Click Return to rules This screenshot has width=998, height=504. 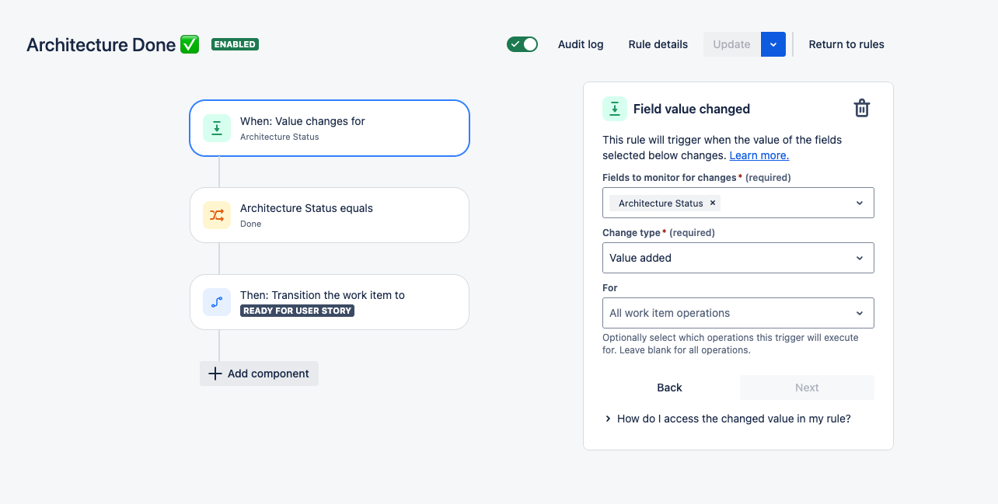(x=846, y=44)
